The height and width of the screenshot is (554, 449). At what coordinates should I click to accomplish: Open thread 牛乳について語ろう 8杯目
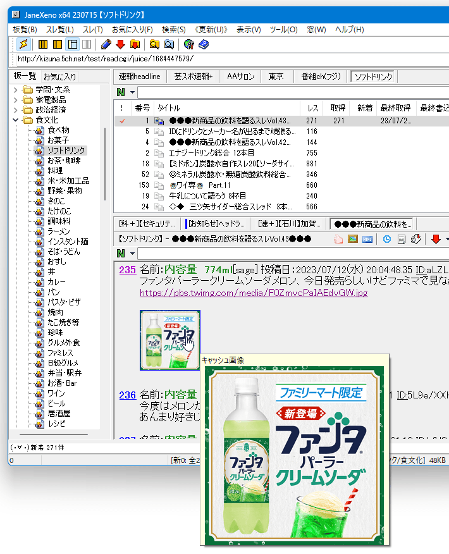[x=207, y=196]
